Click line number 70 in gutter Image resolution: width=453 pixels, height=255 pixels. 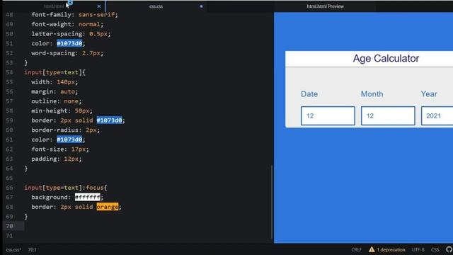pos(9,226)
